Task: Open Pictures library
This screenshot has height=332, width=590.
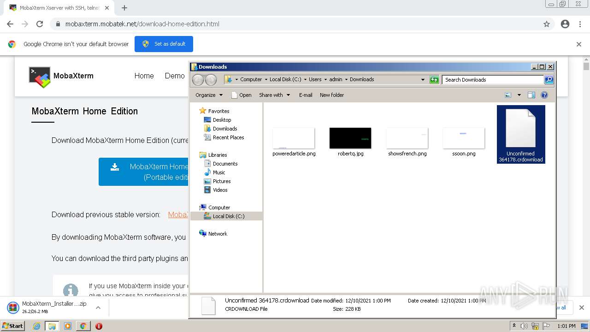Action: point(222,181)
